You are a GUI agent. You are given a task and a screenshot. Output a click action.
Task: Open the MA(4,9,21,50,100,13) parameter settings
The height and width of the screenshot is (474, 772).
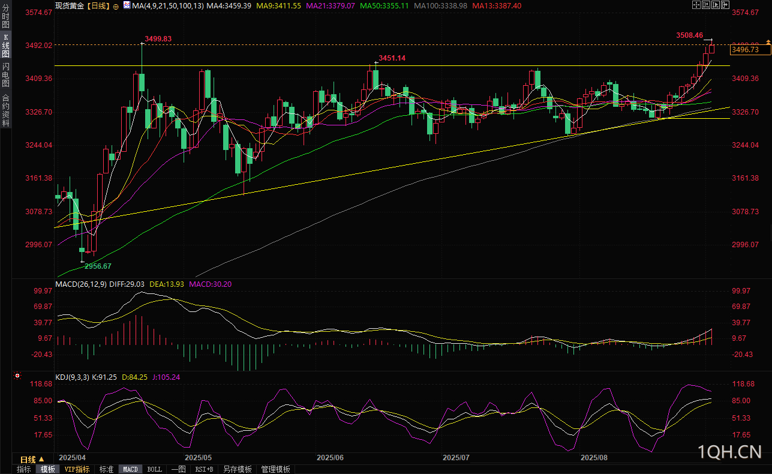pos(167,5)
